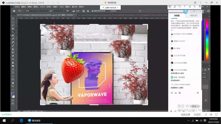Screen dimensions: 221x124
Task: Toggle fullscreen video mode
Action: point(217,115)
